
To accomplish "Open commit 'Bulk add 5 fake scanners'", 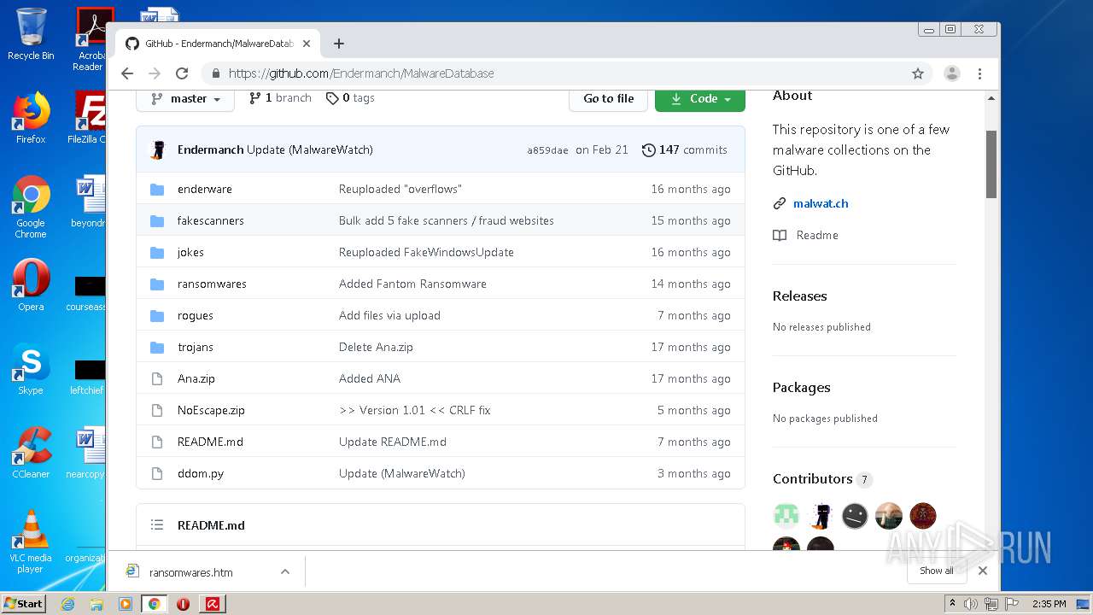I will click(447, 220).
